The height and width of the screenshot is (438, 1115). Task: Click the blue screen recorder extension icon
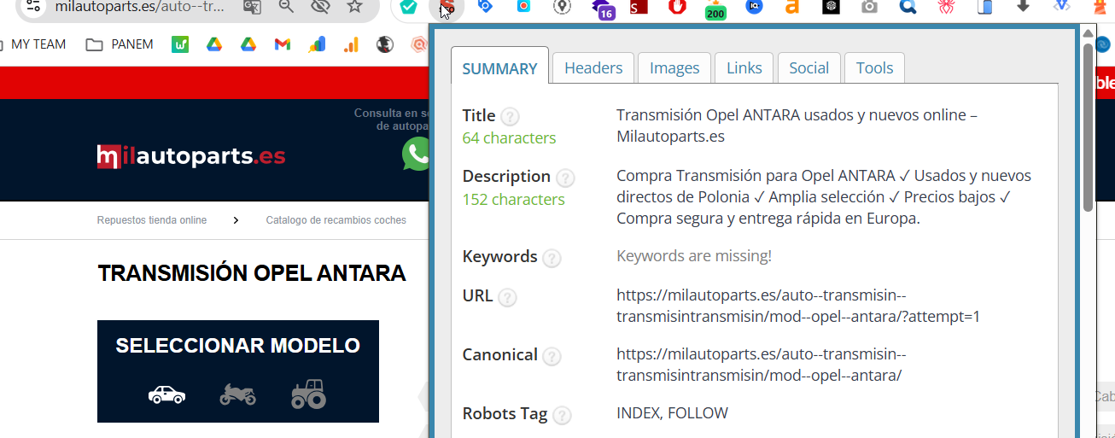coord(524,7)
